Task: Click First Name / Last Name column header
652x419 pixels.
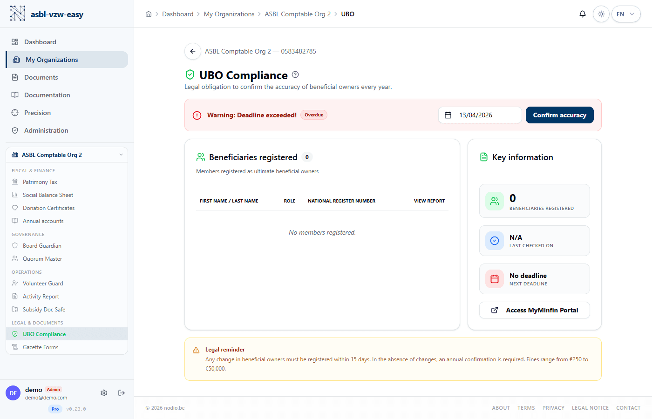Action: (x=229, y=201)
